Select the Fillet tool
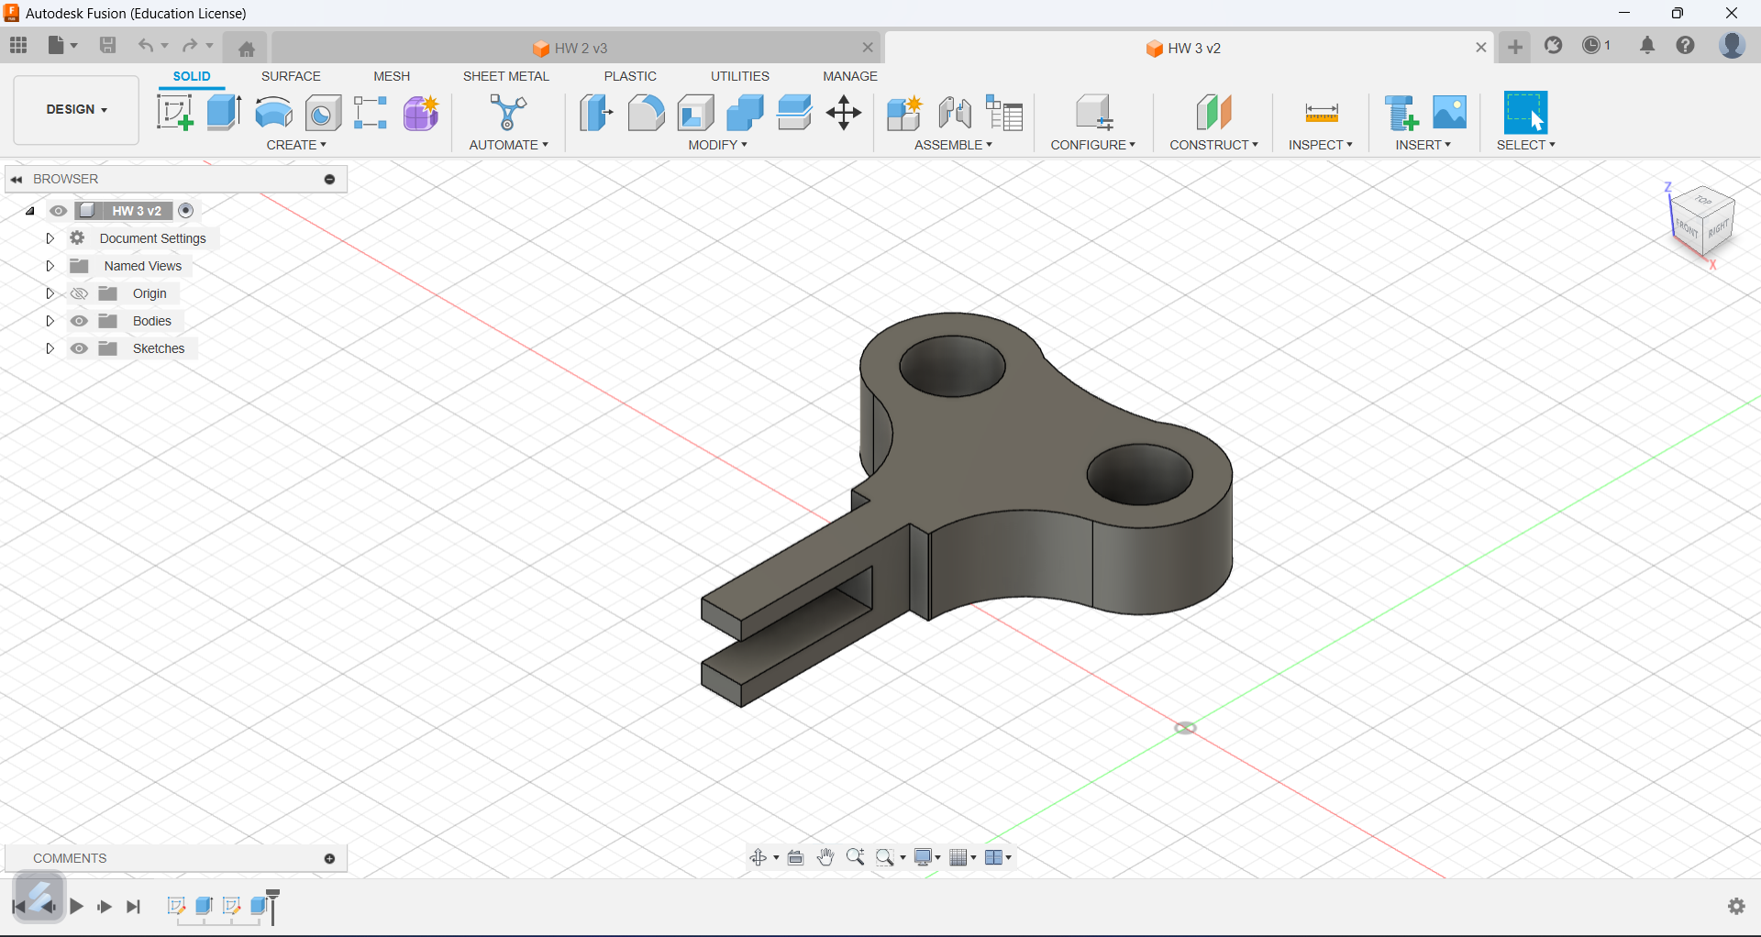 646,113
